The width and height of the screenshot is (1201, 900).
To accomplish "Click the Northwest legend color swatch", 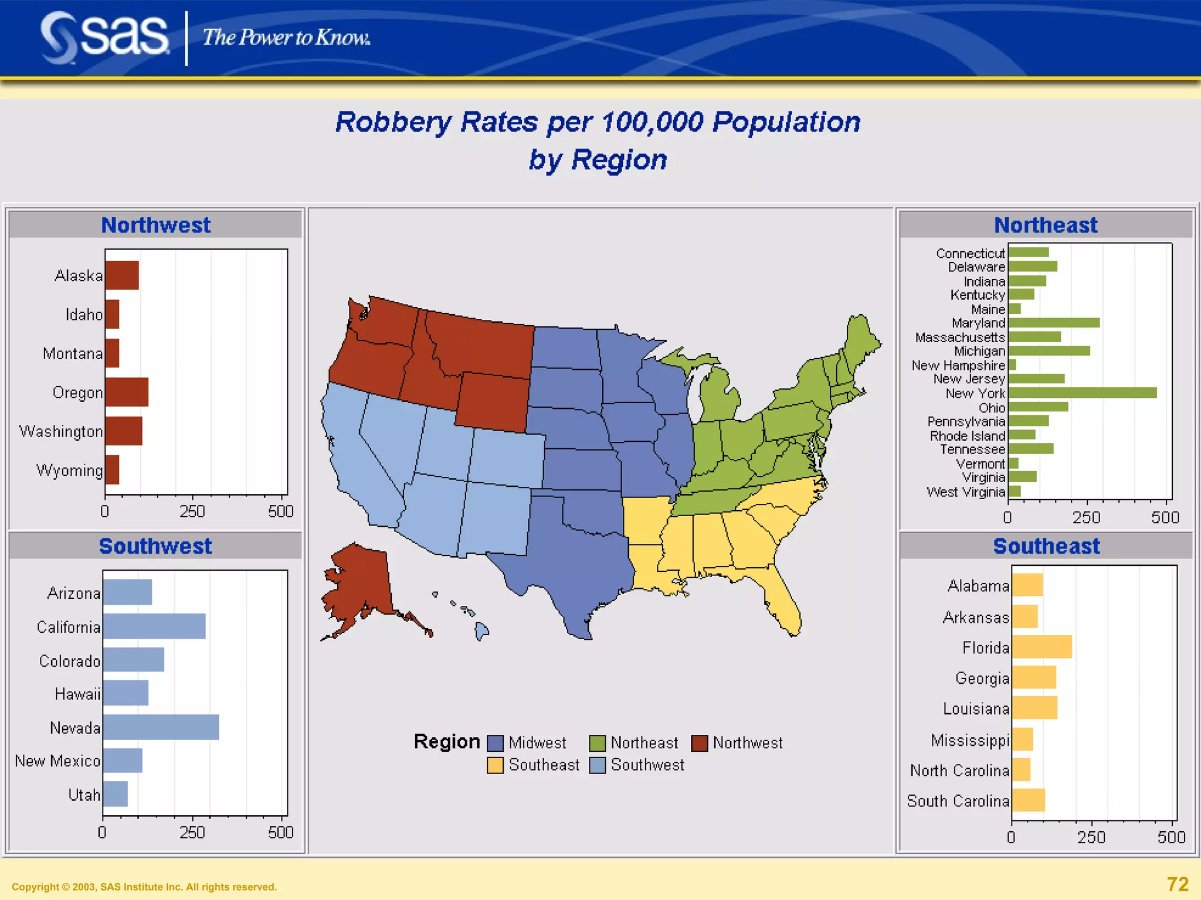I will tap(699, 743).
